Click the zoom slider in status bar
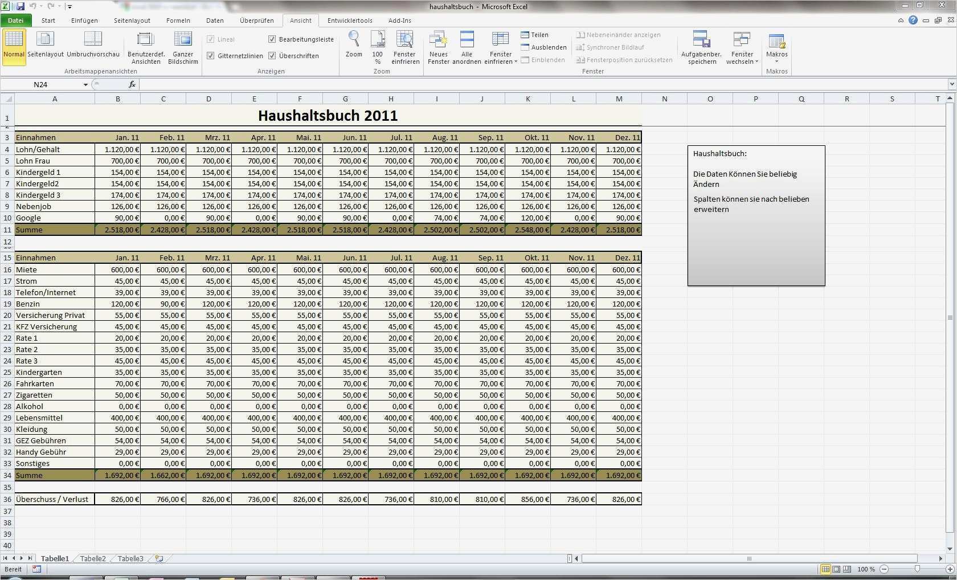This screenshot has width=957, height=580. (x=917, y=569)
